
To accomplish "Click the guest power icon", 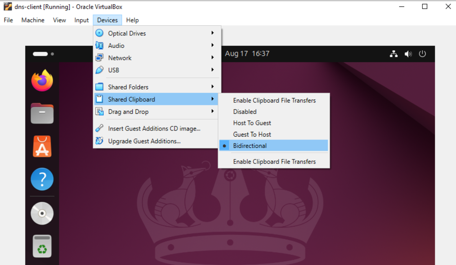I will click(422, 54).
